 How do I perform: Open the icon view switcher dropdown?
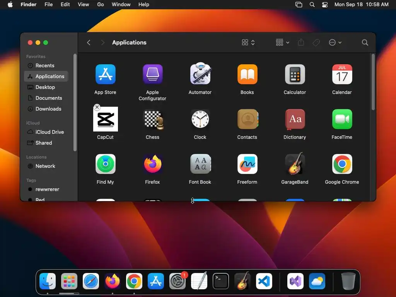(x=248, y=43)
